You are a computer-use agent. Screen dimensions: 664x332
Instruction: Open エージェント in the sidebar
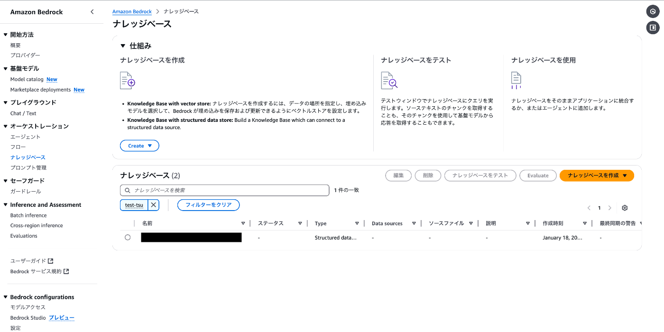[x=26, y=137]
